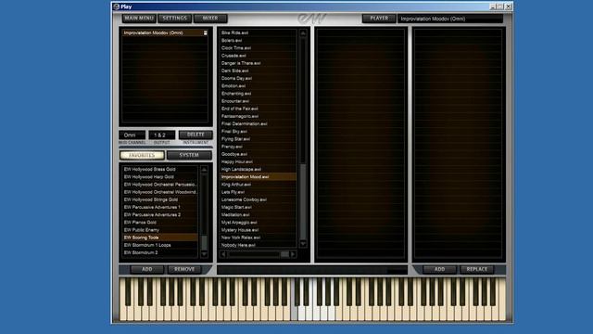Screen dimensions: 593x334
Task: Open the Settings page
Action: pyautogui.click(x=175, y=19)
